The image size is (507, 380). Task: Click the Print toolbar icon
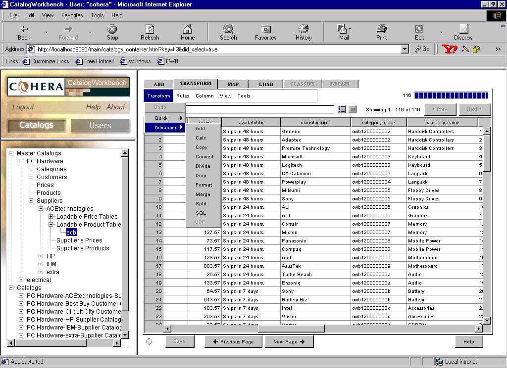click(x=382, y=29)
